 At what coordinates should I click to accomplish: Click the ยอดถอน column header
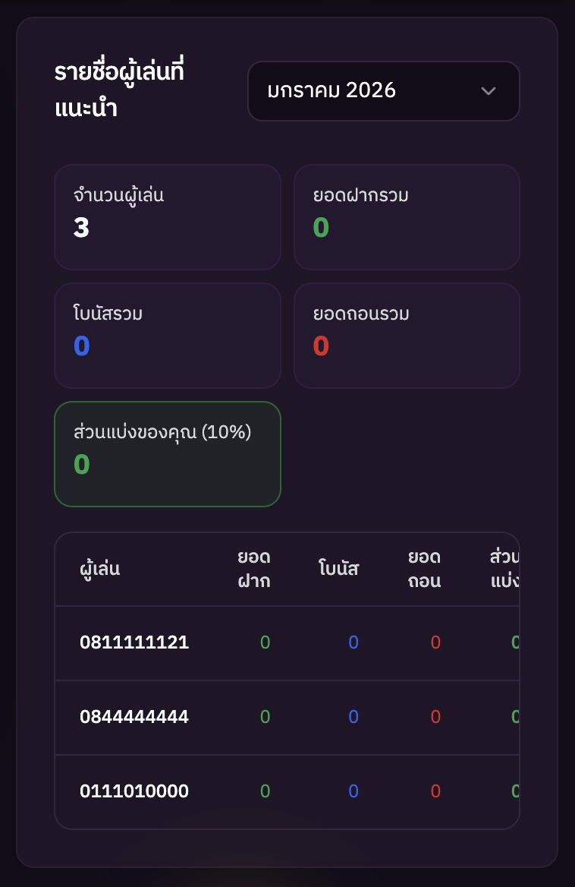(425, 569)
